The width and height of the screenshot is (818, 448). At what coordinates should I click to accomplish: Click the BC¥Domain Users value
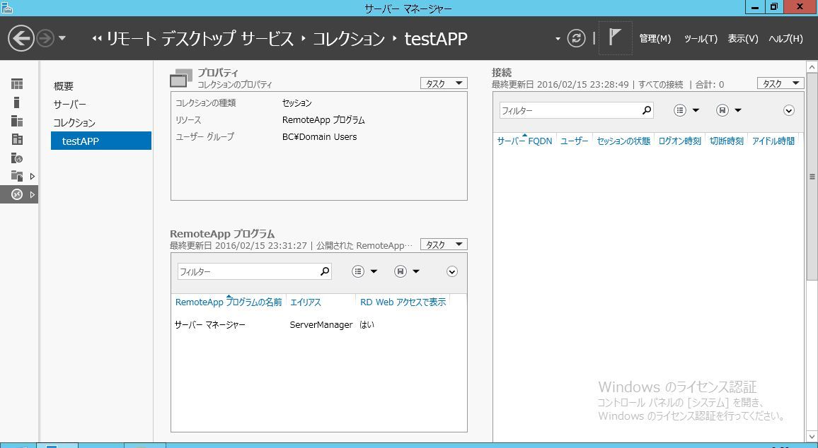pos(319,136)
